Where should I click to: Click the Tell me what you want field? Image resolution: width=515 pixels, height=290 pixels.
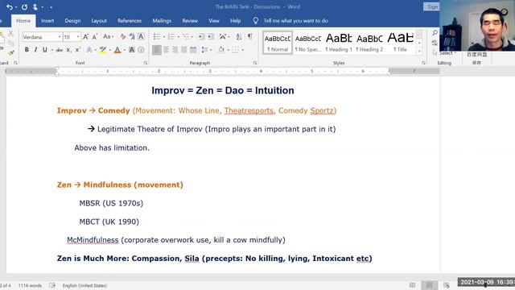295,21
